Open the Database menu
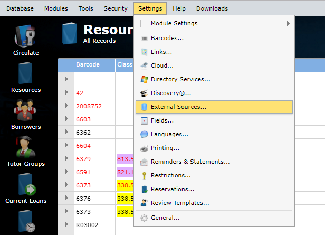Screen dimensions: 325x235 point(20,8)
